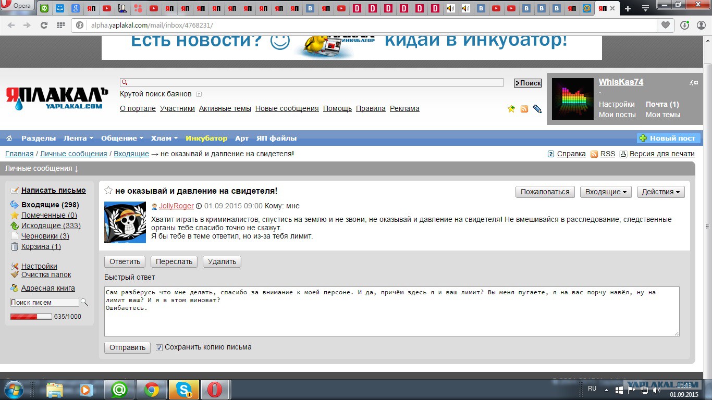The height and width of the screenshot is (400, 712).
Task: Click the blue pencil icon in header
Action: click(x=537, y=109)
